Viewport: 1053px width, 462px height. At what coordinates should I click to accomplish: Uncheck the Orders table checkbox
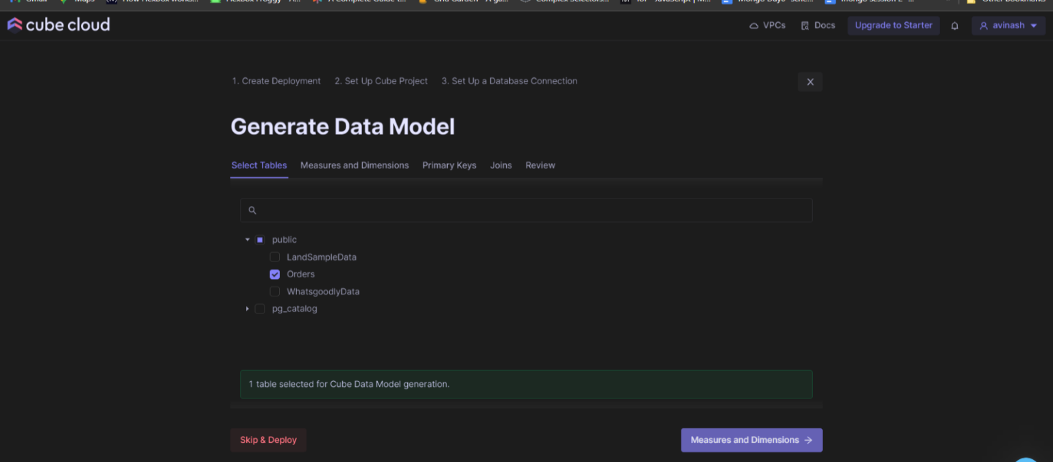pyautogui.click(x=275, y=274)
